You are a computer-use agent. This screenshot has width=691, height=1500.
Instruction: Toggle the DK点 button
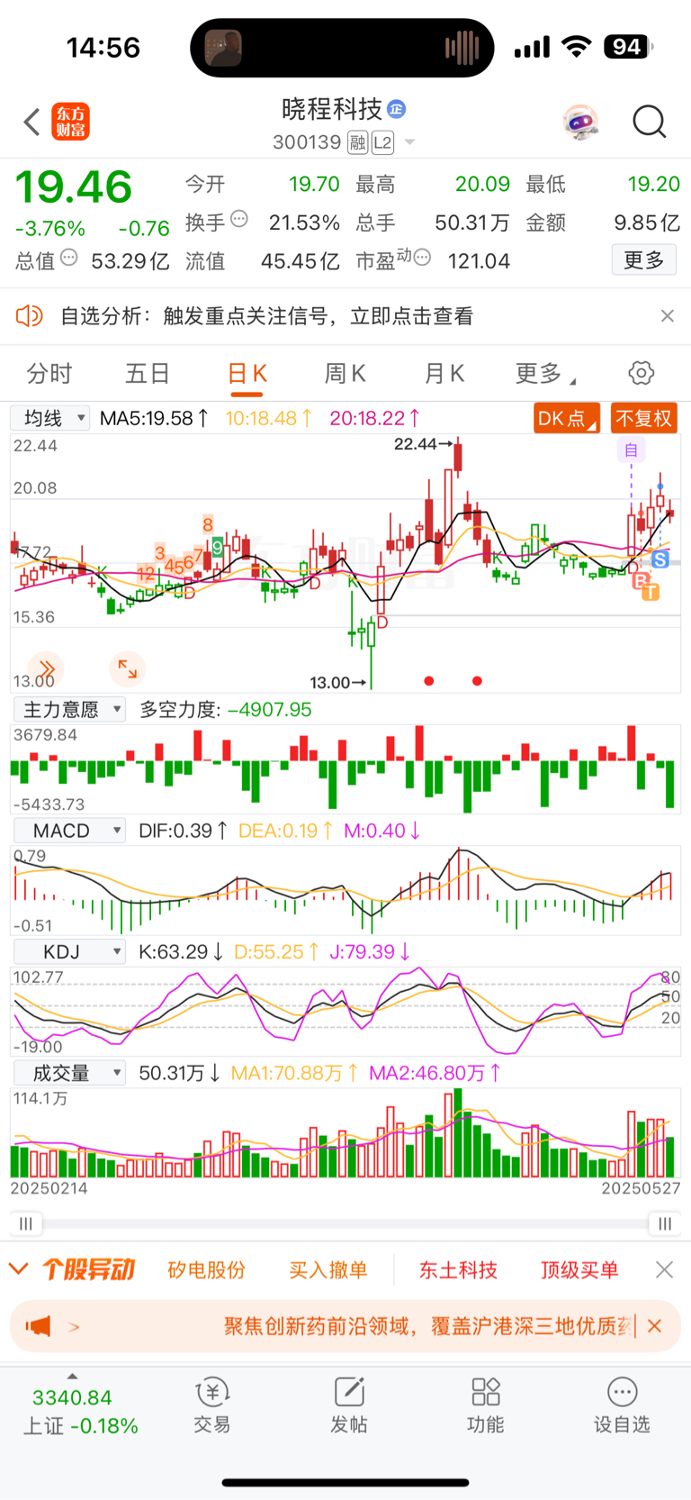coord(567,418)
